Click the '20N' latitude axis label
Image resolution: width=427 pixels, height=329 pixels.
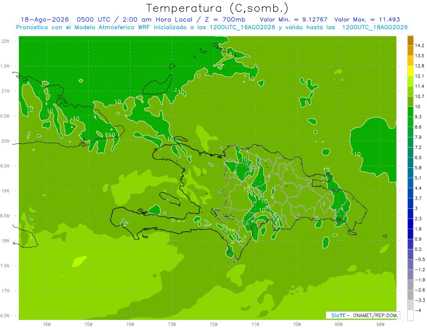pos(6,141)
